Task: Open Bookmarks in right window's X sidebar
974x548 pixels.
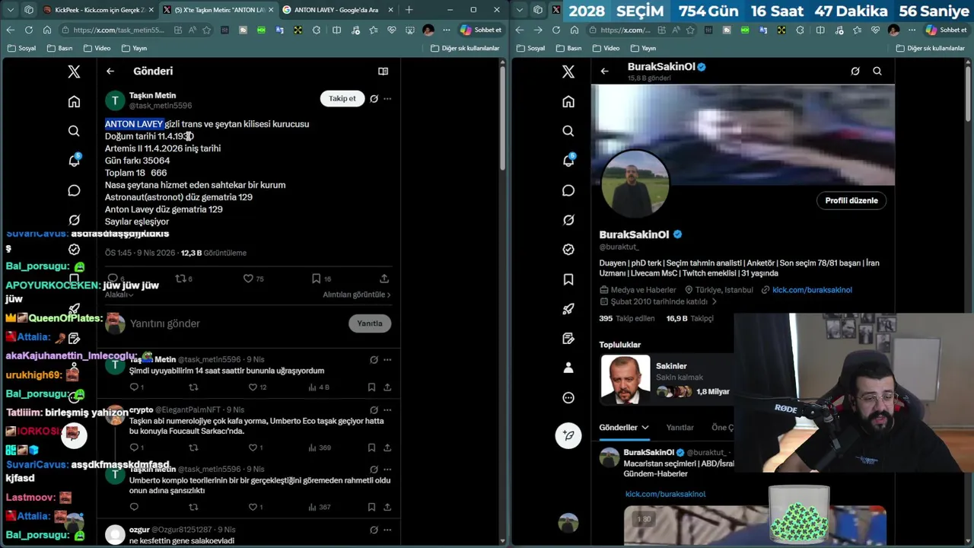Action: pos(568,279)
